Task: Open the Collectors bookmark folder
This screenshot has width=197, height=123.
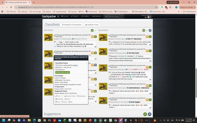Action: pyautogui.click(x=23, y=12)
